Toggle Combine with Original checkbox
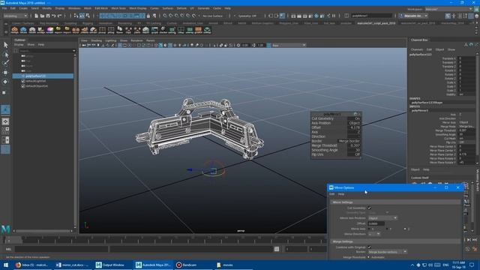Image resolution: width=480 pixels, height=270 pixels. [x=369, y=247]
